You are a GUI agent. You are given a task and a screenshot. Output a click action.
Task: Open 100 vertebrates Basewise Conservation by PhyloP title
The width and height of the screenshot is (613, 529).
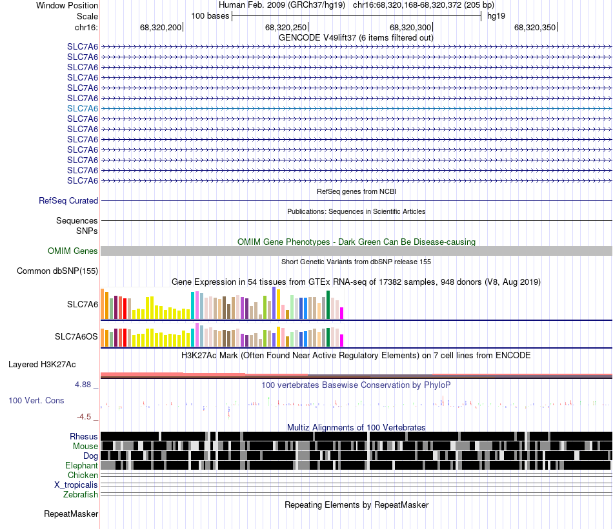pos(356,385)
